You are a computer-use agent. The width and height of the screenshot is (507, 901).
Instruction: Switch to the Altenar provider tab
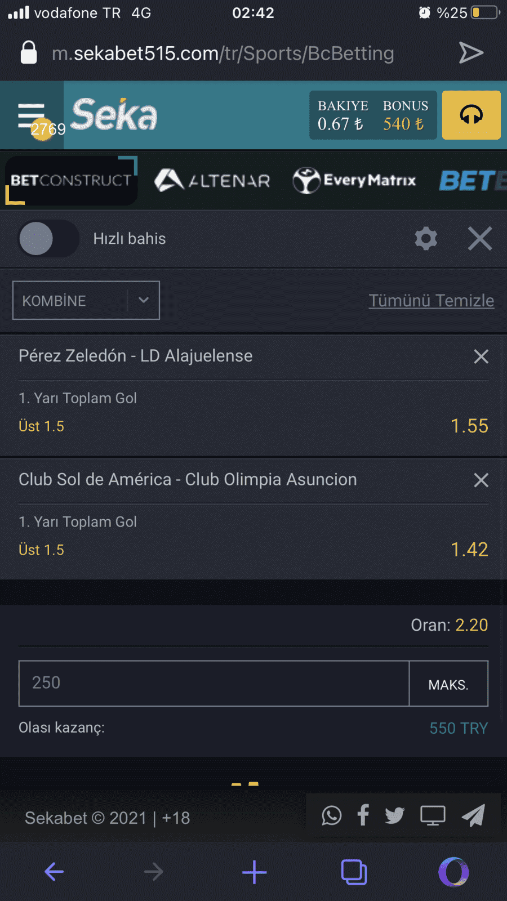(212, 180)
